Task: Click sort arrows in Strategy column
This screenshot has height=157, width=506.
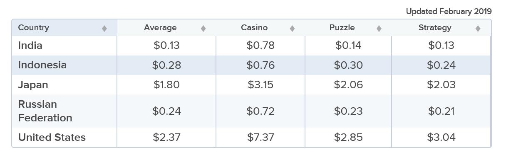Action: 478,28
